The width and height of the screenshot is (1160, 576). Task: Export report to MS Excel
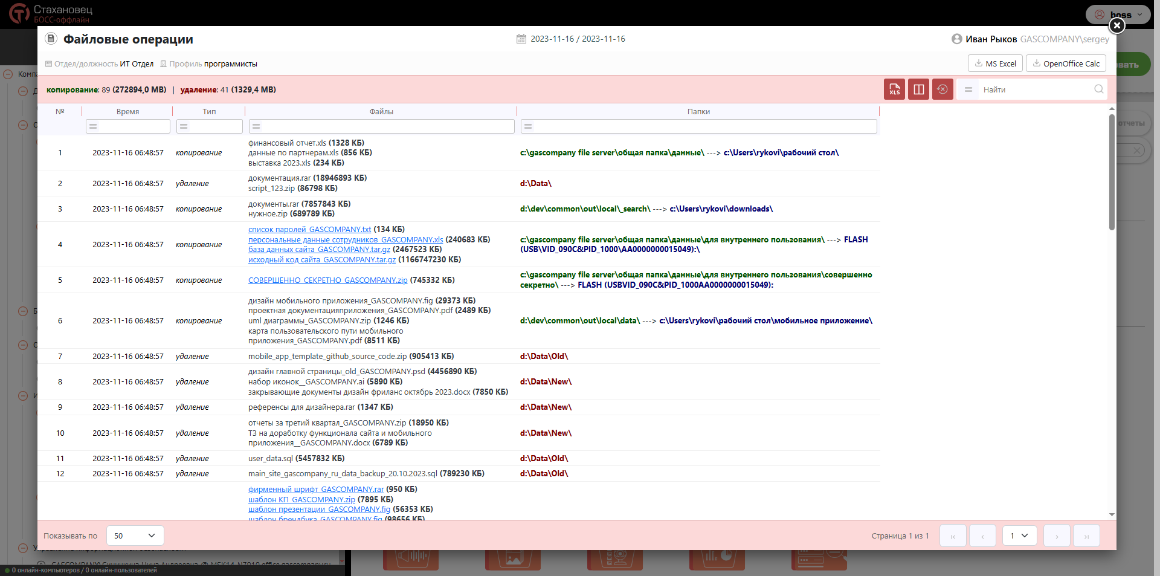[x=995, y=63]
